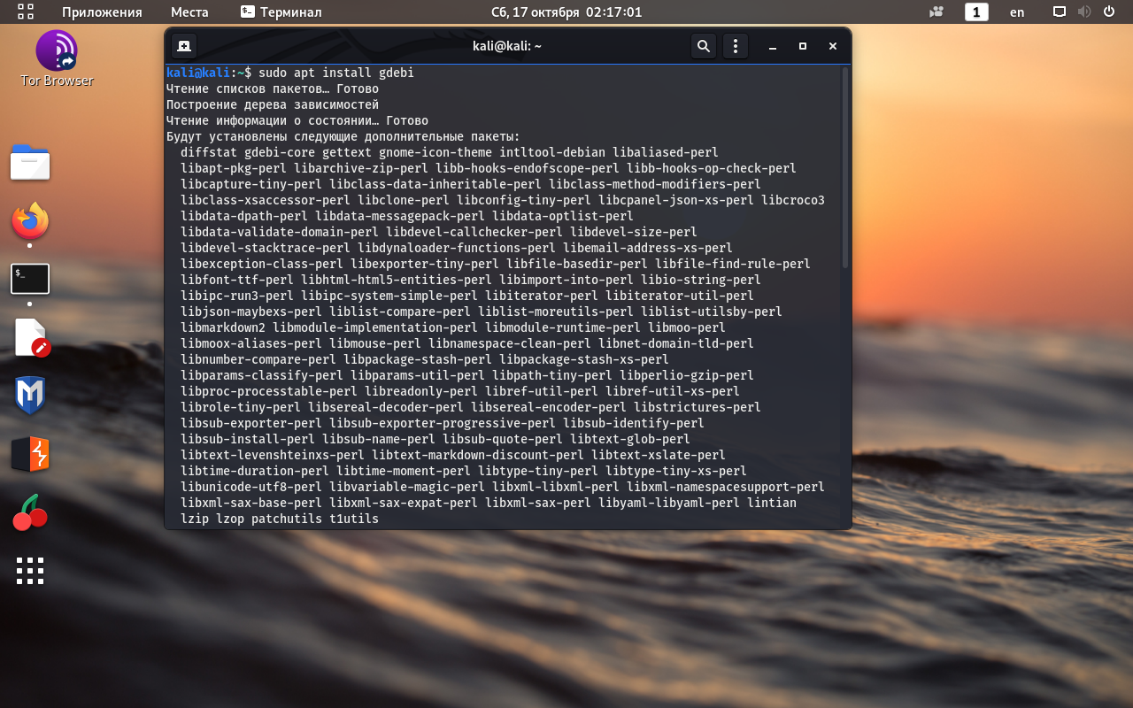Launch Metasploit from the dock
Image resolution: width=1133 pixels, height=708 pixels.
point(30,396)
